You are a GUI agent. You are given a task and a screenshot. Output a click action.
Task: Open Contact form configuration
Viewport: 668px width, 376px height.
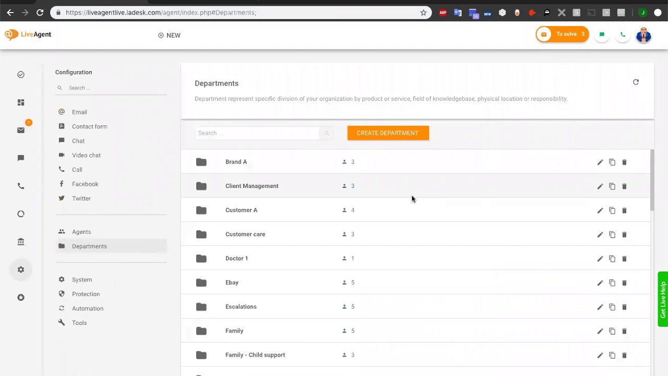coord(90,126)
